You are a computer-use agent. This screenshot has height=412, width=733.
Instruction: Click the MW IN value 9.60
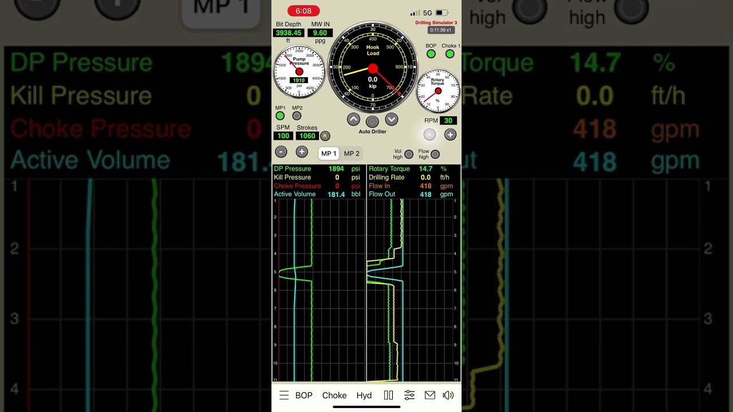(x=320, y=33)
